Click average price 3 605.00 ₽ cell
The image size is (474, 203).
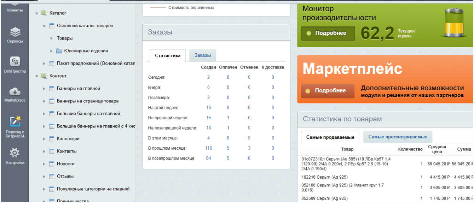tap(440, 188)
